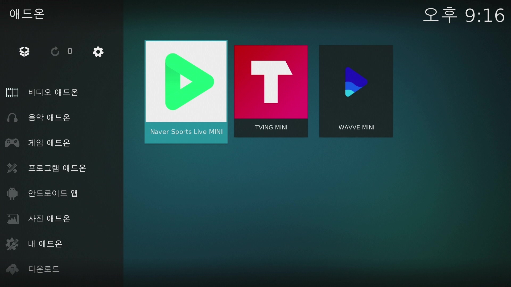Click the program add-ons tools icon
The height and width of the screenshot is (287, 511).
tap(12, 168)
